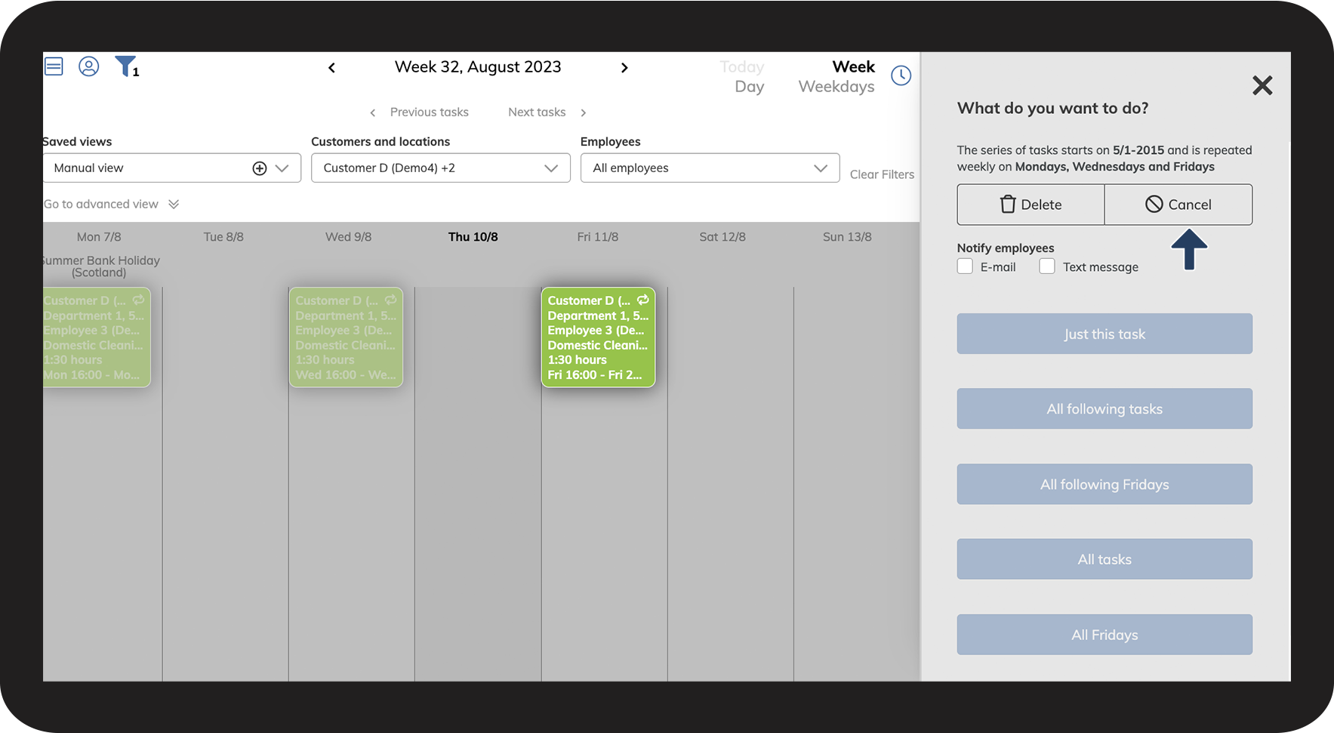
Task: Click the repeat icon on Wednesday task
Action: pyautogui.click(x=391, y=300)
